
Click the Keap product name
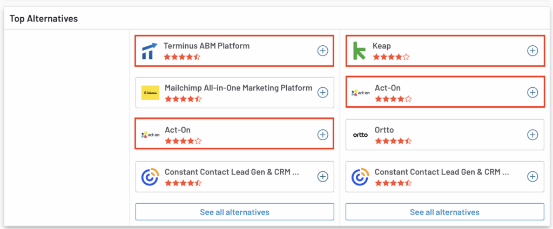click(382, 46)
